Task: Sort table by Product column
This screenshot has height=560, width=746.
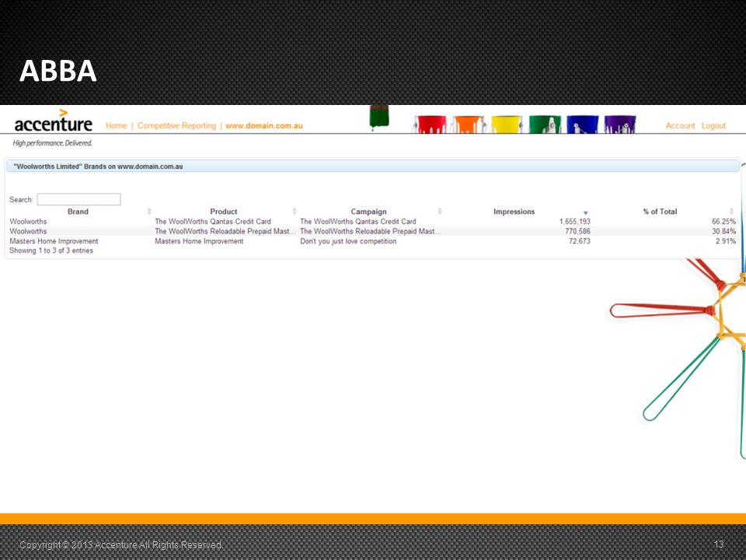Action: pyautogui.click(x=224, y=212)
